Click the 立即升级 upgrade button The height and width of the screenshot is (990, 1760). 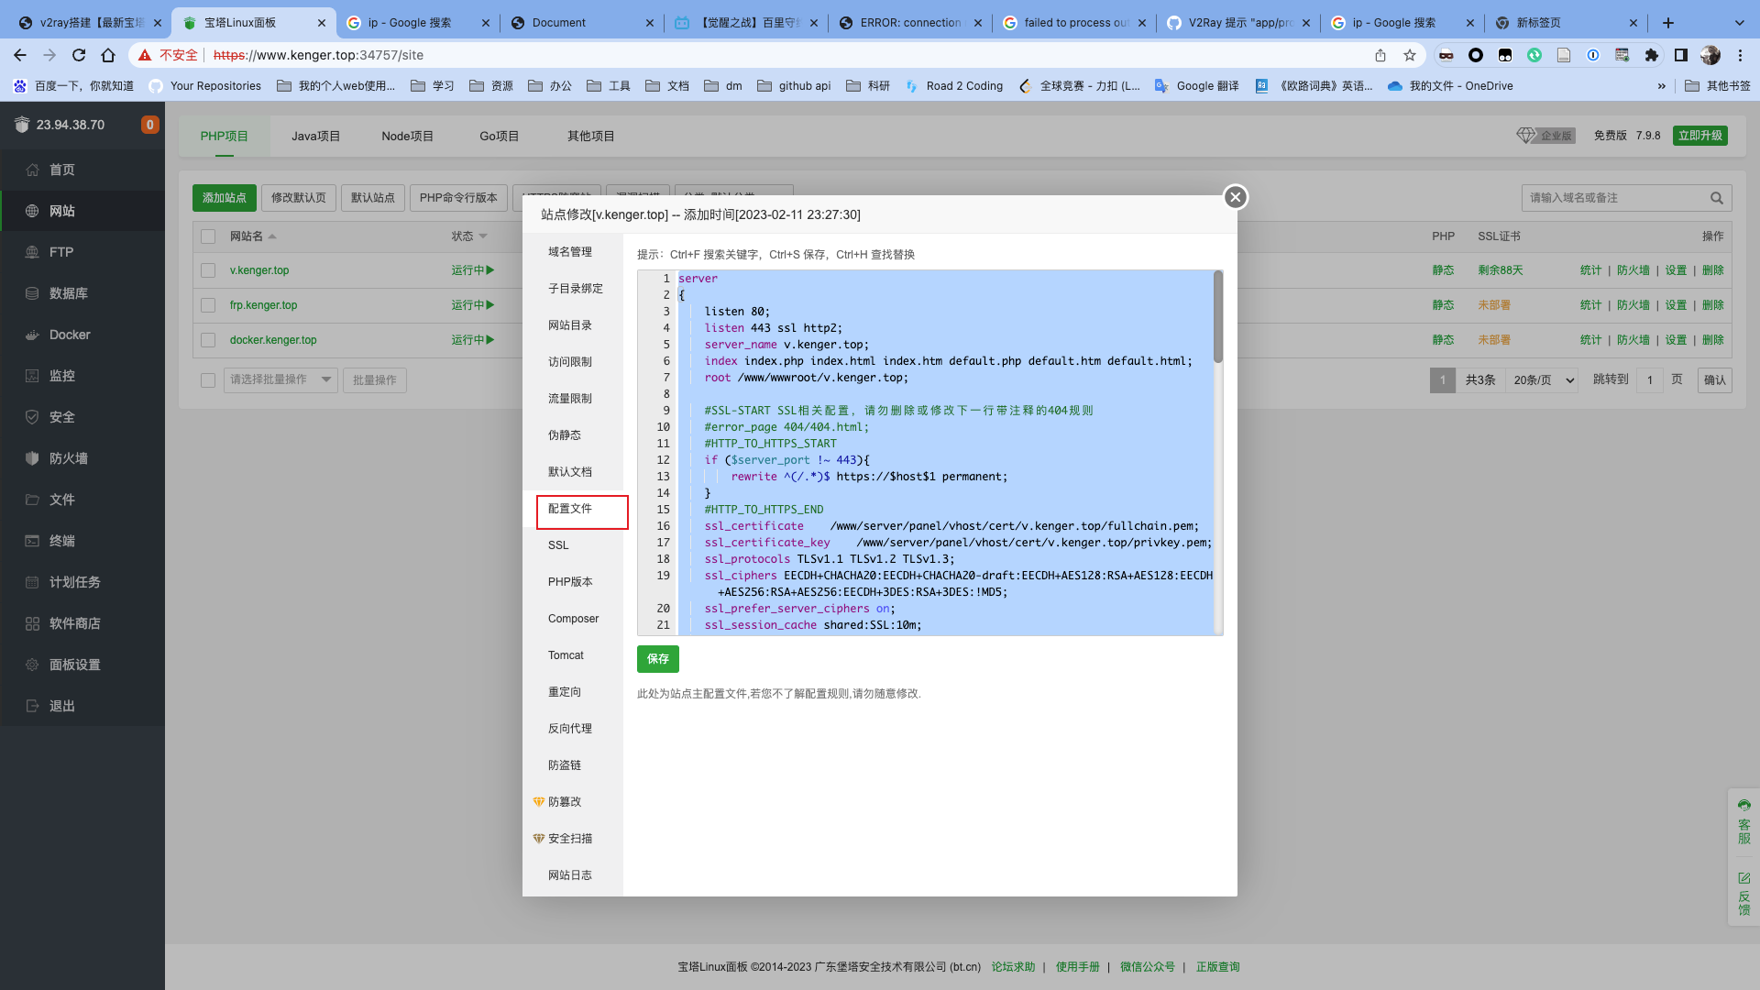[x=1701, y=135]
